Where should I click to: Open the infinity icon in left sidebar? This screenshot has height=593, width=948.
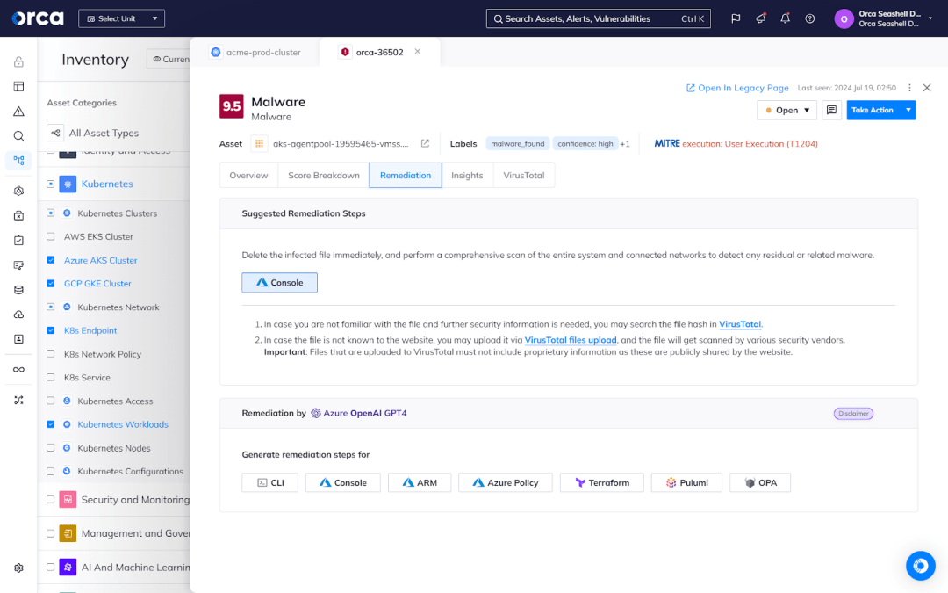(x=18, y=370)
